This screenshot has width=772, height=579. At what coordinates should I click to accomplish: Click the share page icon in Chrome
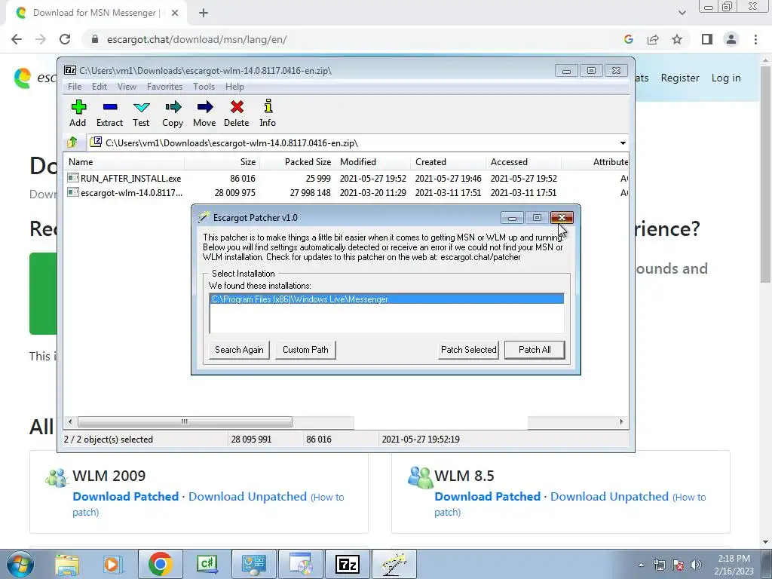pyautogui.click(x=653, y=39)
